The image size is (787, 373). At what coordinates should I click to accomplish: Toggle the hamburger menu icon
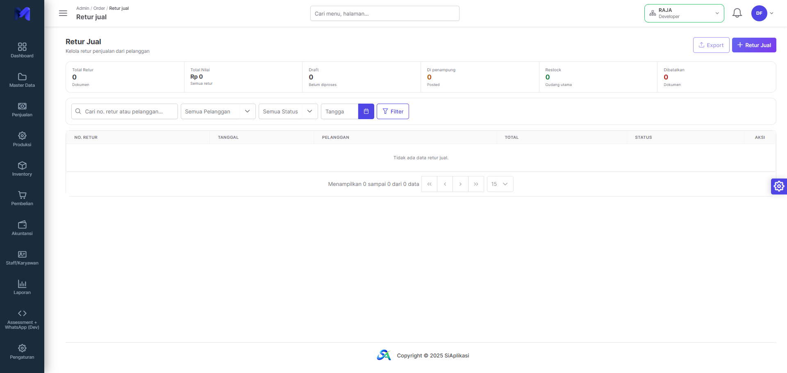63,13
